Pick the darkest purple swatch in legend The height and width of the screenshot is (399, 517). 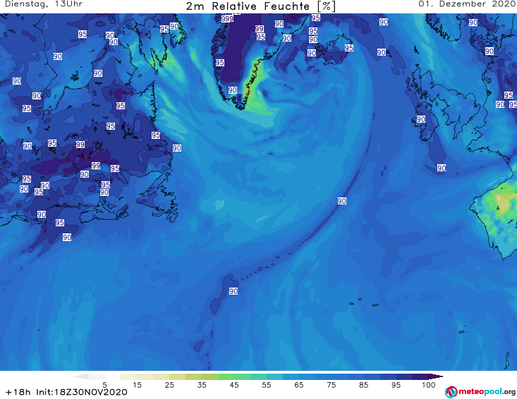coord(436,376)
